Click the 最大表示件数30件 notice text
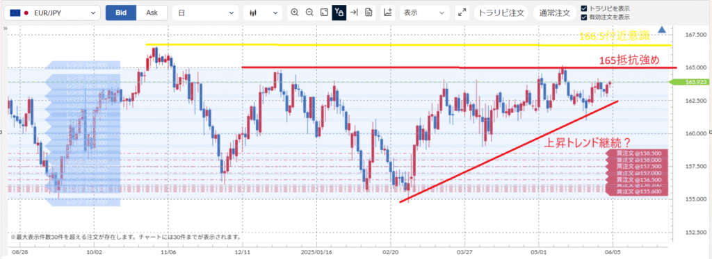Image resolution: width=712 pixels, height=259 pixels. pyautogui.click(x=125, y=237)
